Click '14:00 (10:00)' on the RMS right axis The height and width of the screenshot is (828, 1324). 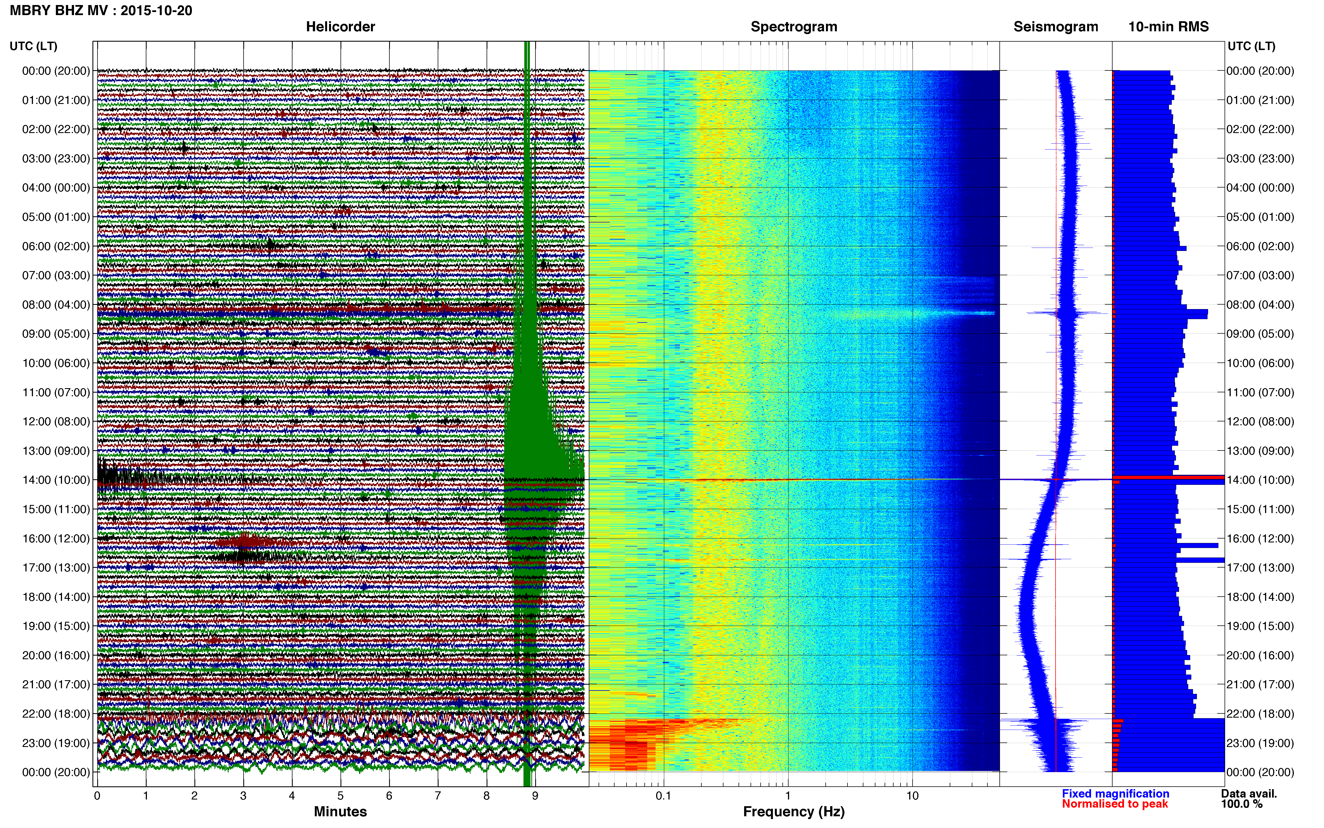pyautogui.click(x=1260, y=480)
